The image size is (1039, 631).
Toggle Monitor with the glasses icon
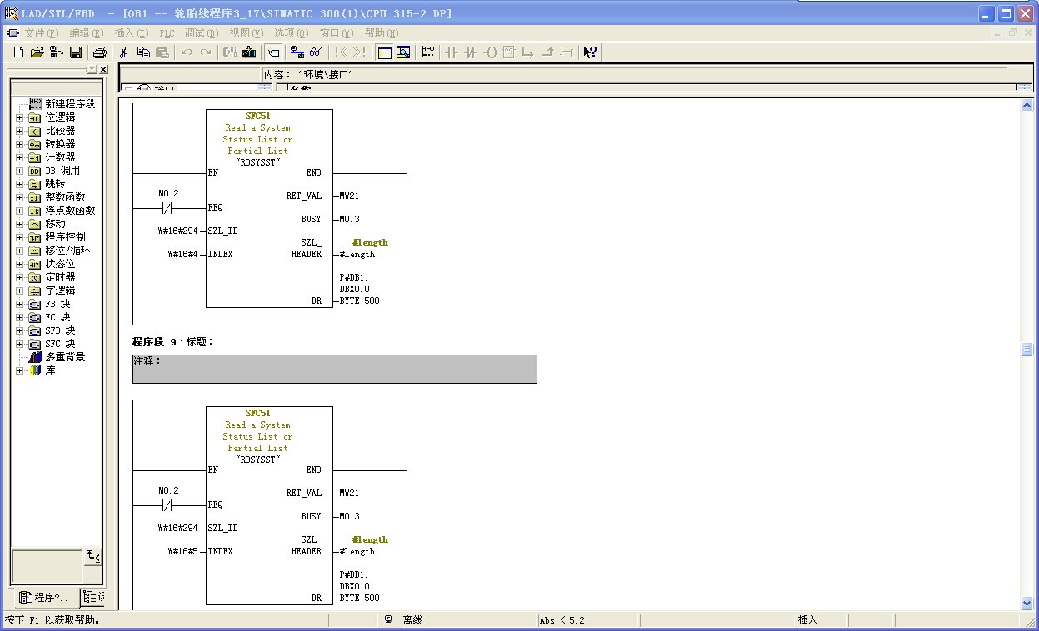316,52
